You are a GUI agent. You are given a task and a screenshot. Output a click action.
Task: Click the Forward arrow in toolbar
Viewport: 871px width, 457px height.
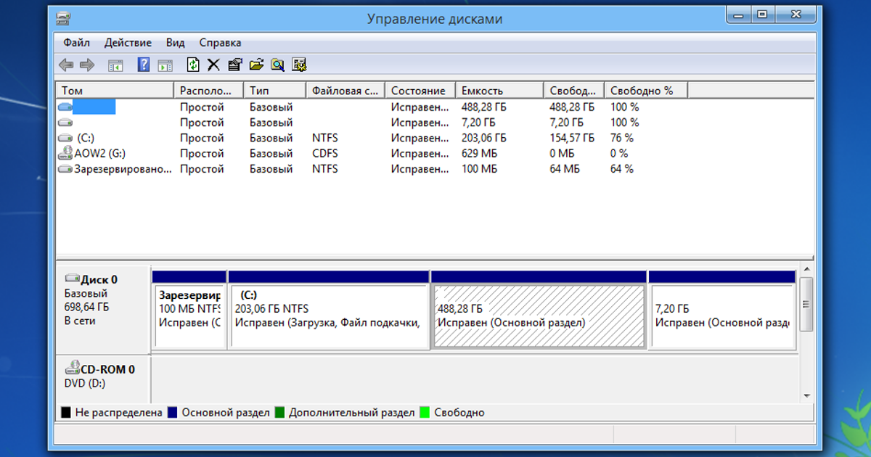87,65
